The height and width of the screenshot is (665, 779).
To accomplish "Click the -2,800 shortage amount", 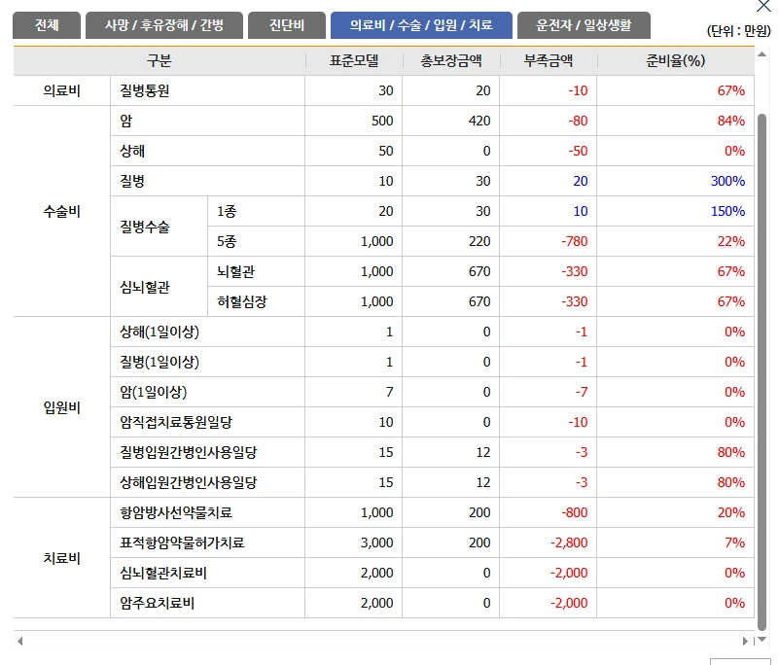I will coord(569,542).
